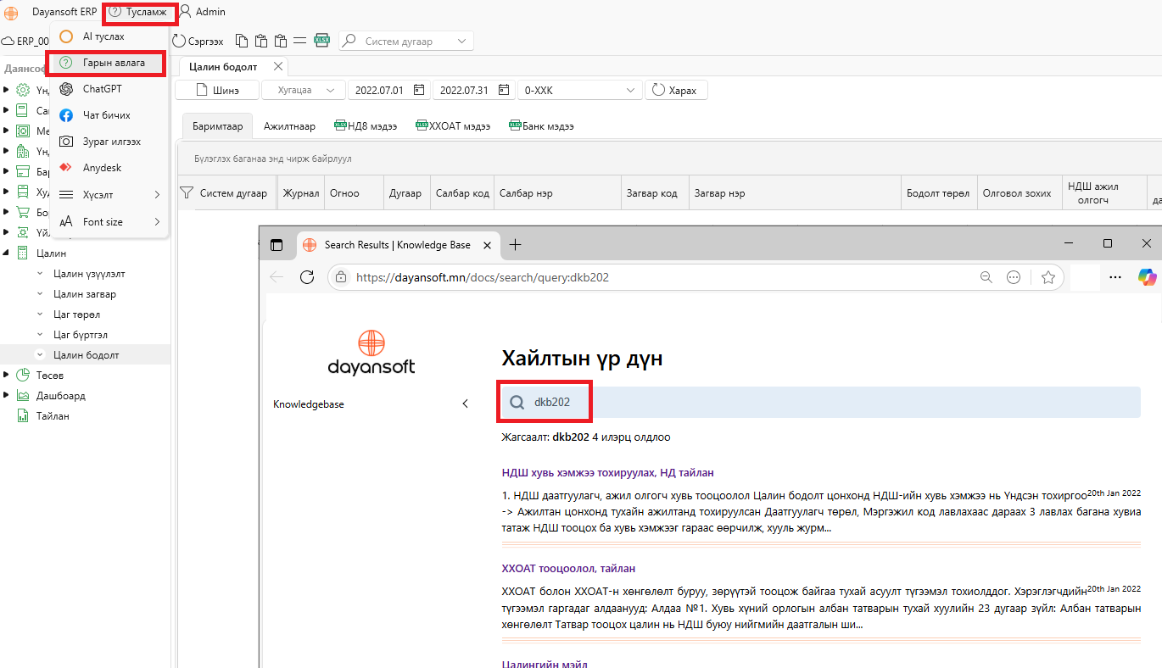Click the Dayansoft ERP globe logo
Screen dimensions: 1162x668
click(11, 12)
